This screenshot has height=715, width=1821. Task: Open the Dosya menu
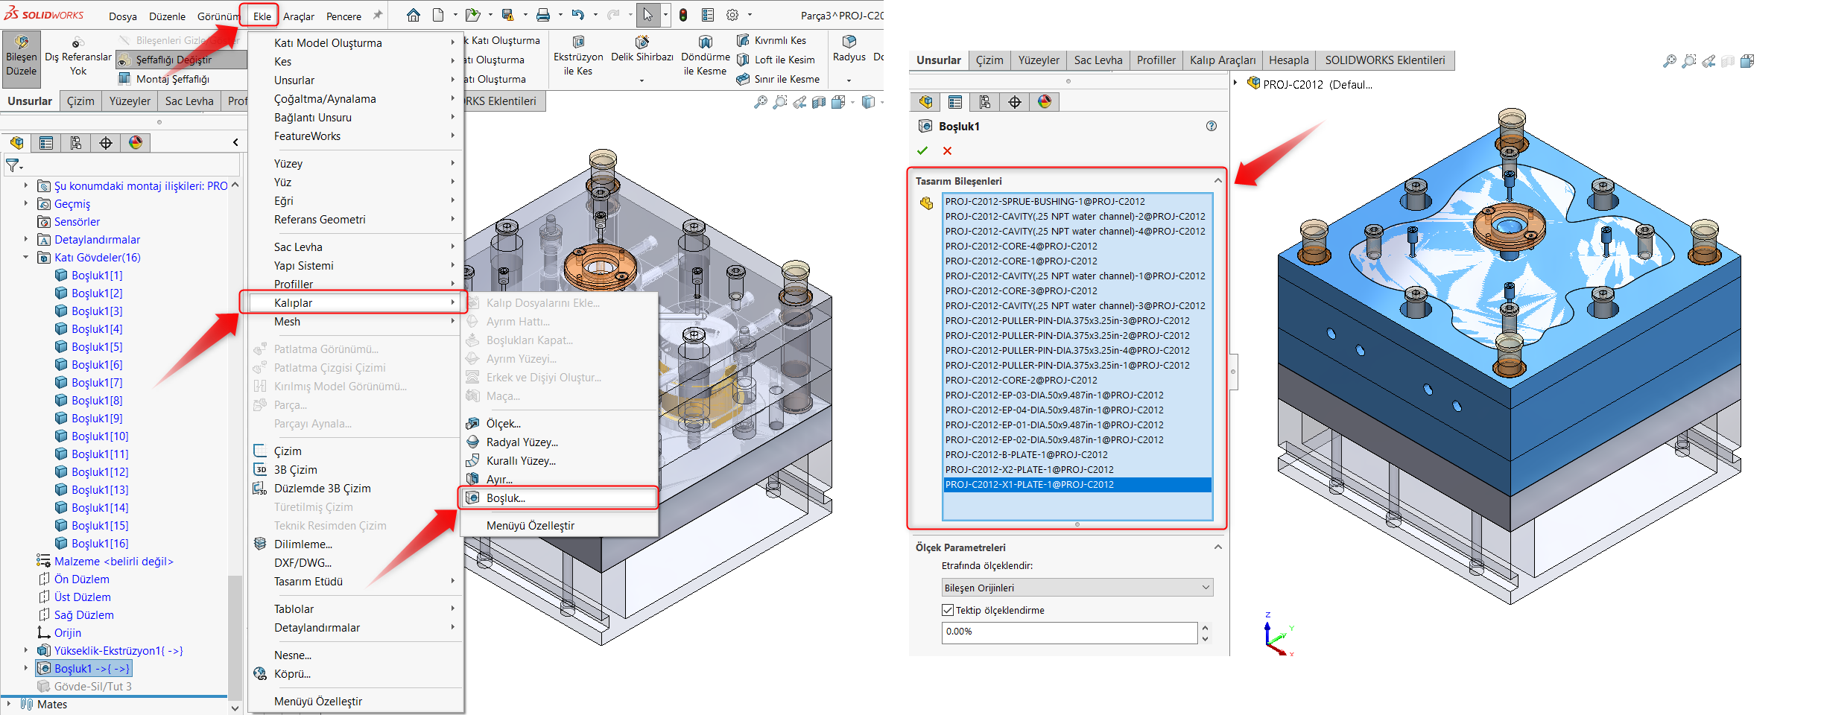coord(122,16)
